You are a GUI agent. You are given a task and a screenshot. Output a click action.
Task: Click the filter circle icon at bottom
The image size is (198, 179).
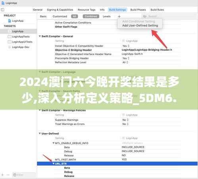(15, 175)
